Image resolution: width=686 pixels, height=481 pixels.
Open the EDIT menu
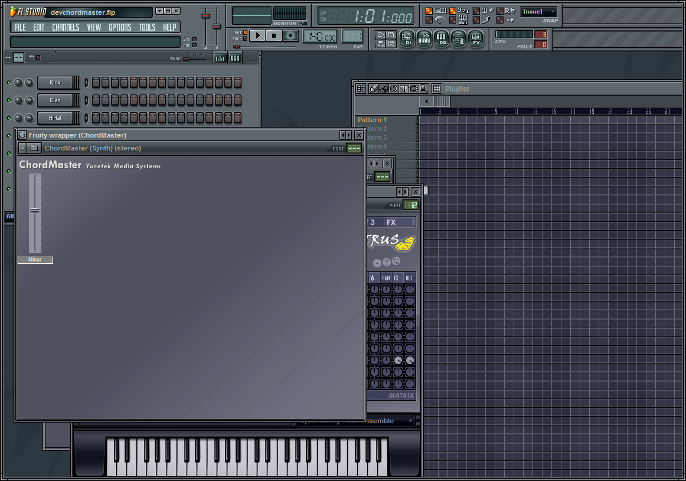pos(38,27)
